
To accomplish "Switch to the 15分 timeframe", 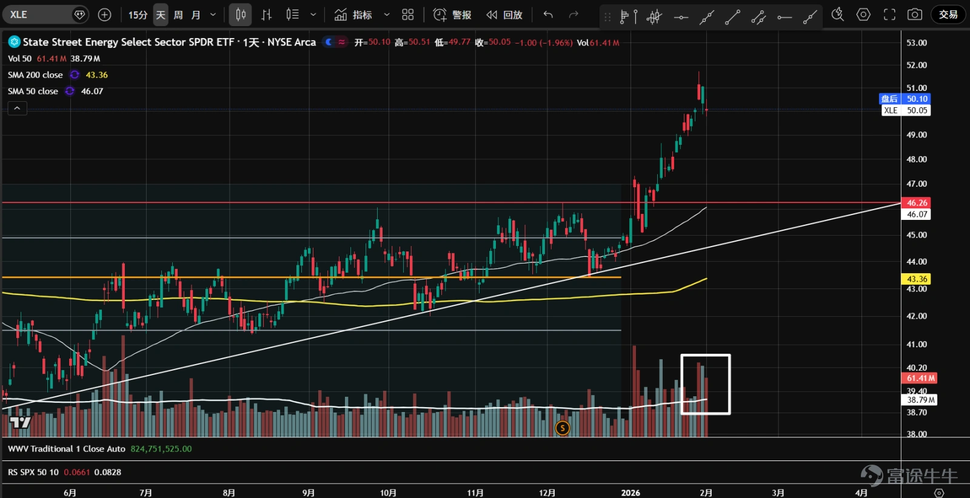I will pos(138,15).
